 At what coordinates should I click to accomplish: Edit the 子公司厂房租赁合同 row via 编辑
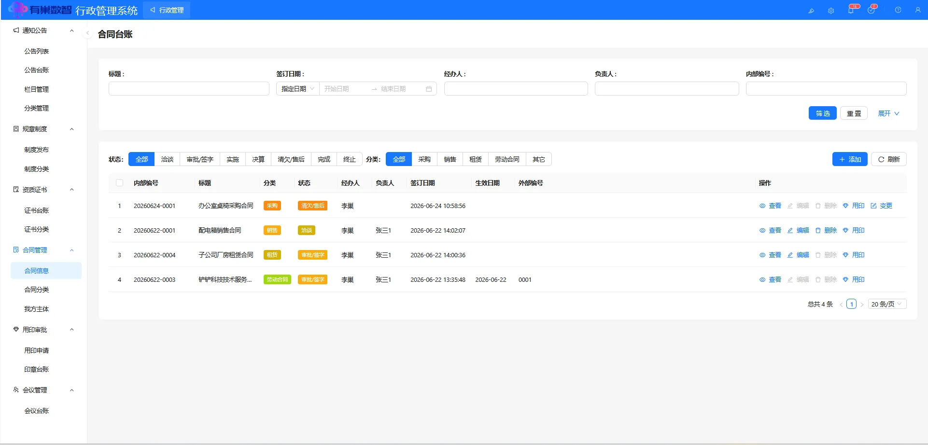tap(798, 255)
